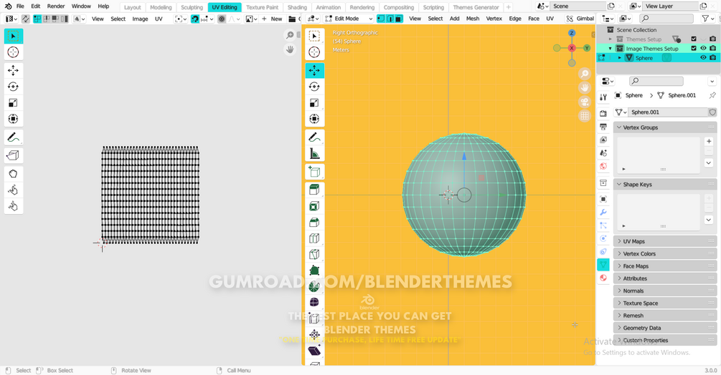Enable vertex select mode in 3D viewport
The height and width of the screenshot is (375, 721).
(381, 19)
